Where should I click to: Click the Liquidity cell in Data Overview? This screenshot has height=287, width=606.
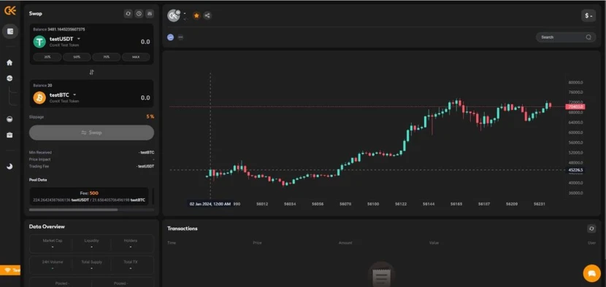91,244
